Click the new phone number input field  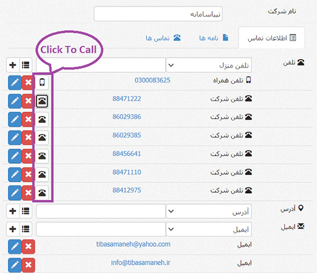pos(101,65)
